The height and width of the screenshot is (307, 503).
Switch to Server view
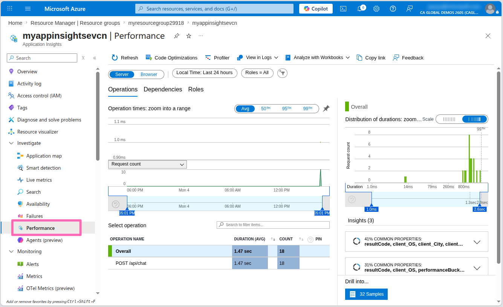coord(122,74)
